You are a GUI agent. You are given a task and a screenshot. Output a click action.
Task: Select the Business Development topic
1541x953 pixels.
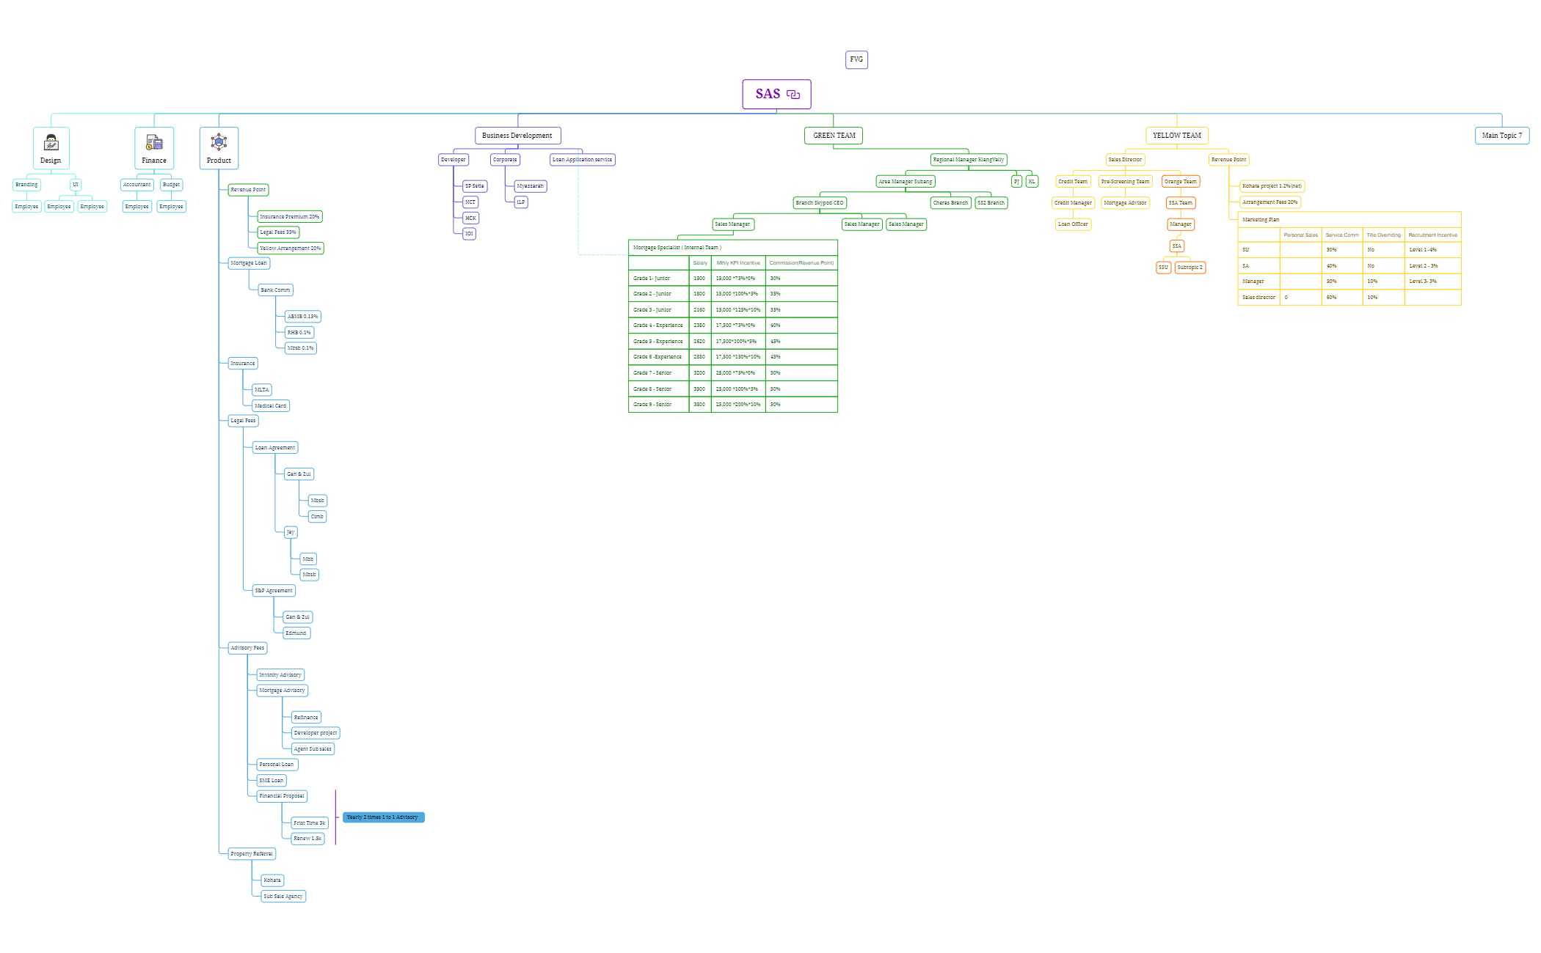click(x=517, y=136)
